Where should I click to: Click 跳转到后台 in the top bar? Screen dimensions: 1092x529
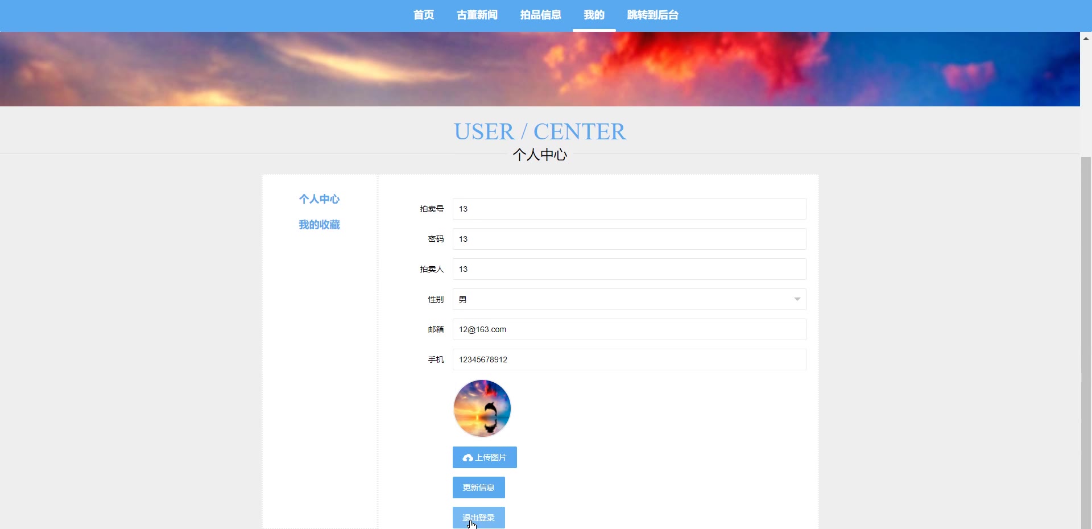pyautogui.click(x=653, y=15)
